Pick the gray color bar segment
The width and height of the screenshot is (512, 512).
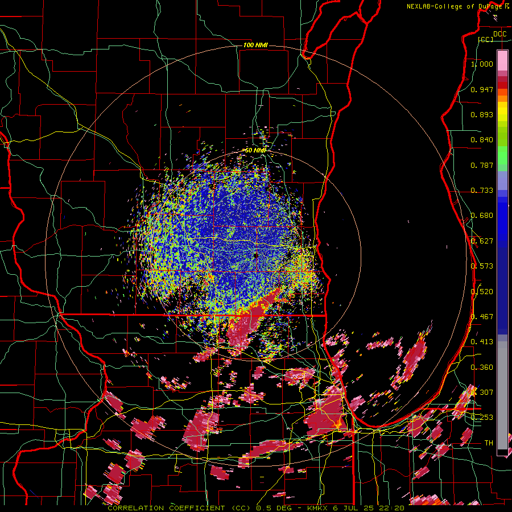point(502,395)
